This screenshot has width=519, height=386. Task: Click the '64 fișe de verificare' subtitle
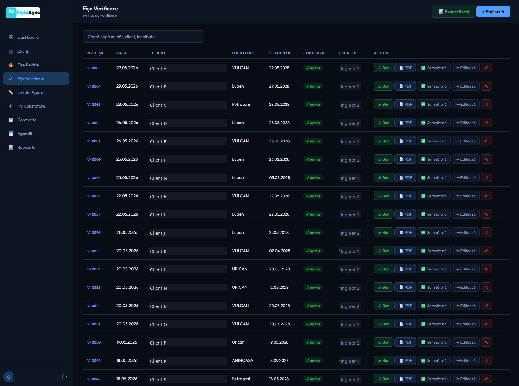100,16
